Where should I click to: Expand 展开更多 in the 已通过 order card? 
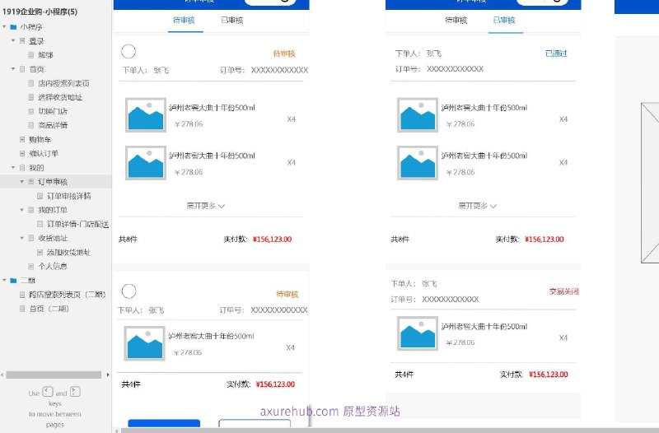(478, 206)
